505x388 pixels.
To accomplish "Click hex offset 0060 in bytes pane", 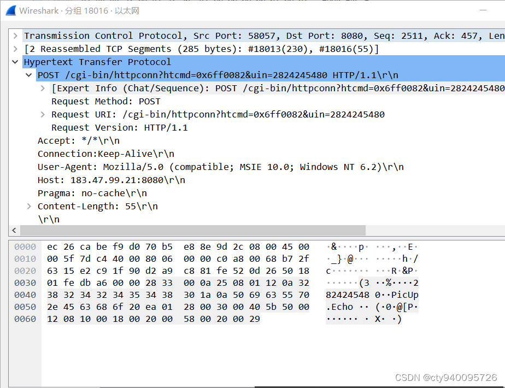I will (x=25, y=319).
